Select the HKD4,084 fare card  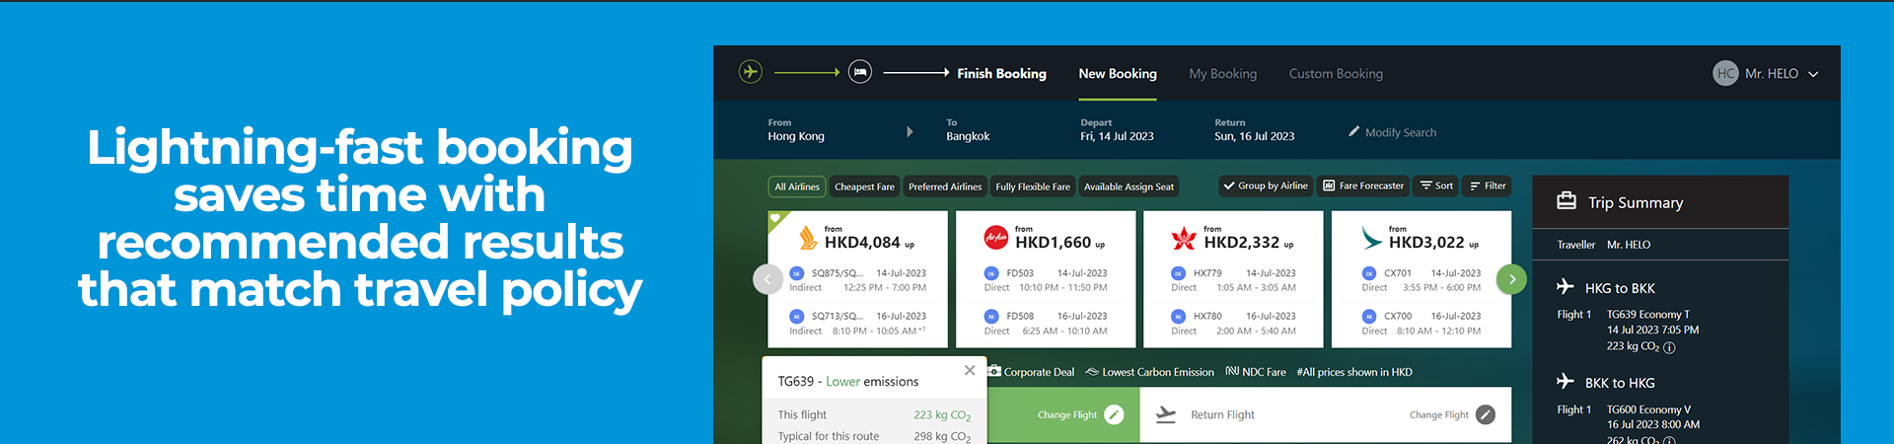click(857, 279)
